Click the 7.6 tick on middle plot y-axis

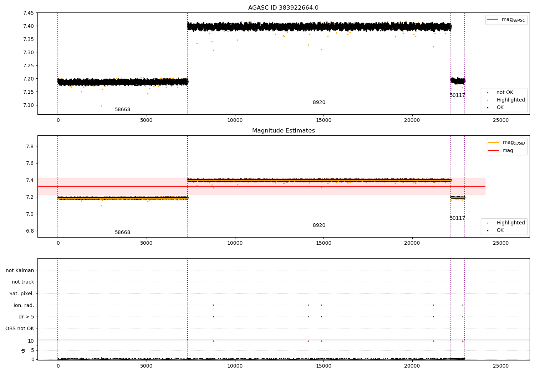(30, 163)
